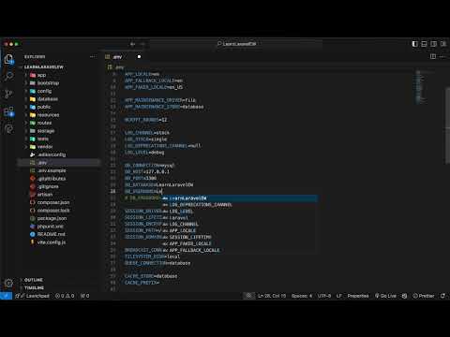Change the LF end-of-line sequence
Screen dimensions: 450x337
(339, 296)
